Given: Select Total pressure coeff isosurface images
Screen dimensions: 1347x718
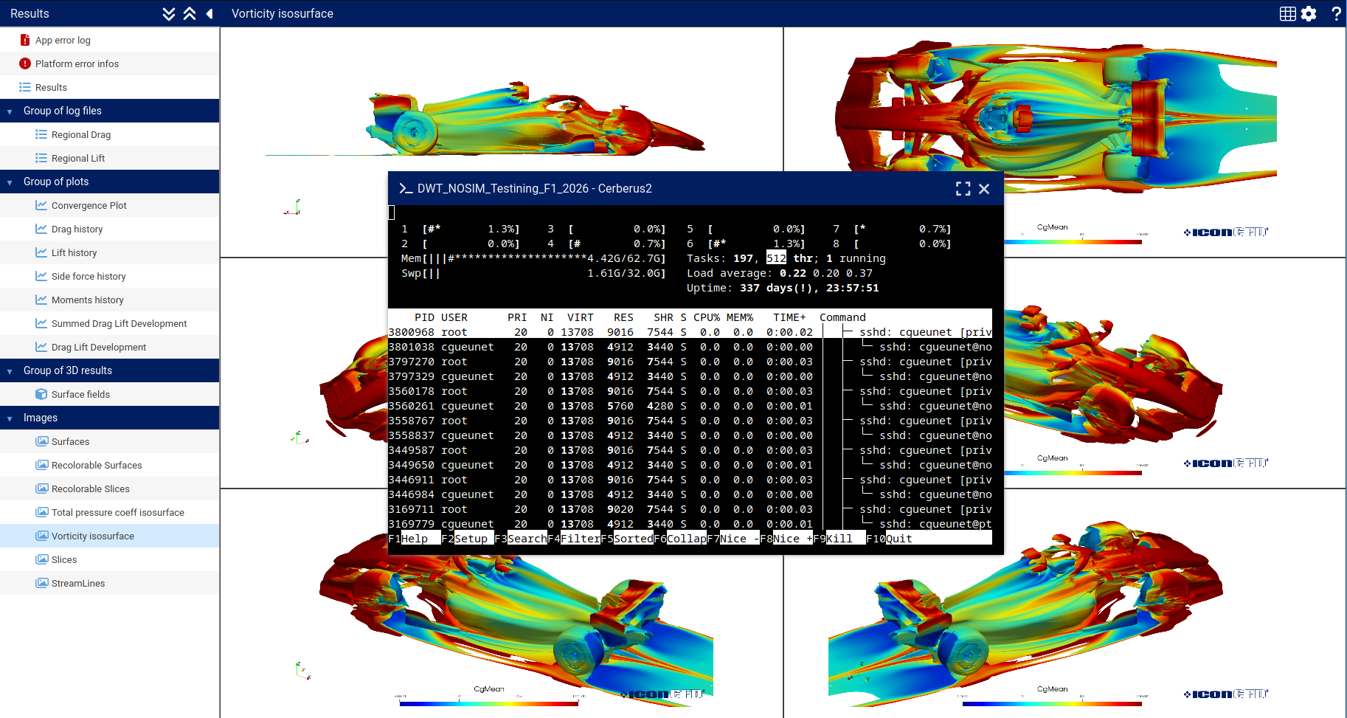Looking at the screenshot, I should (117, 513).
